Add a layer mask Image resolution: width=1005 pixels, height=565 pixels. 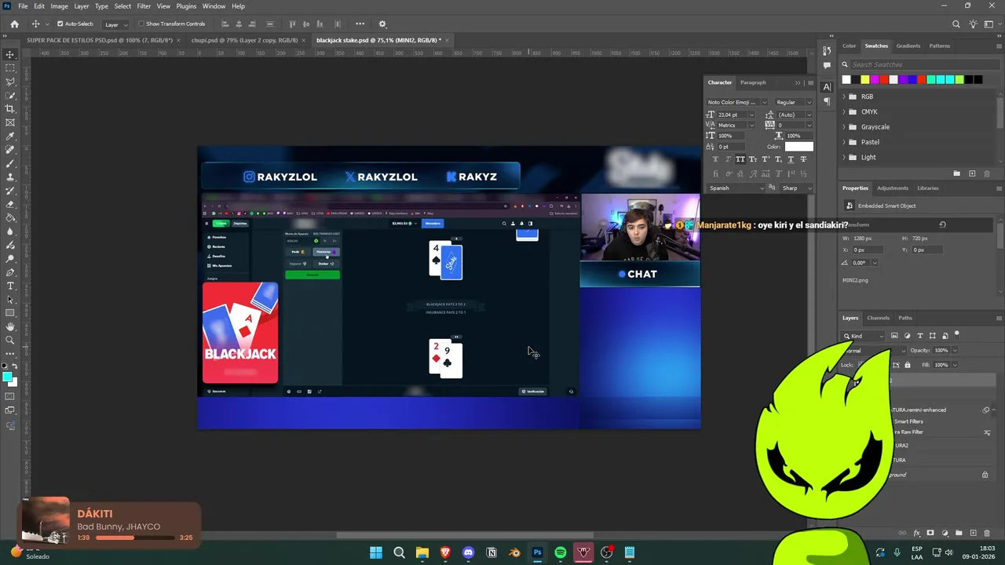point(930,533)
